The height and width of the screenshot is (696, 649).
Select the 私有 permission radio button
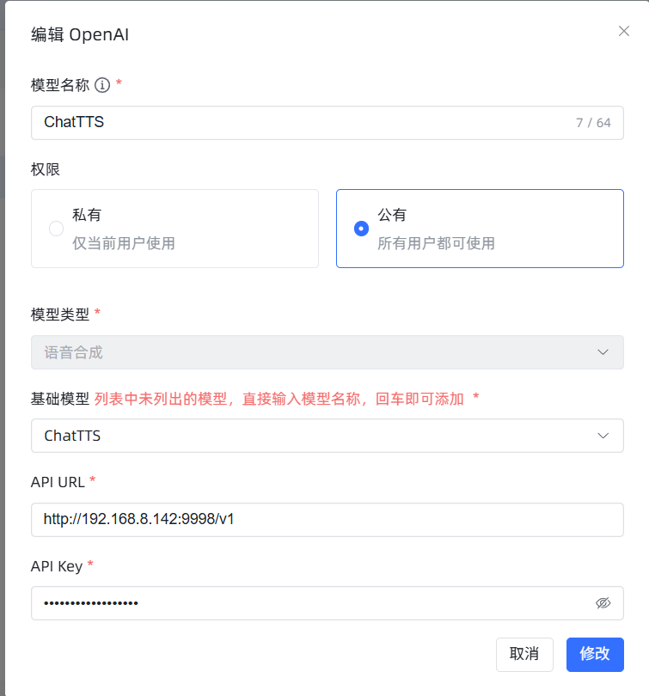(56, 229)
